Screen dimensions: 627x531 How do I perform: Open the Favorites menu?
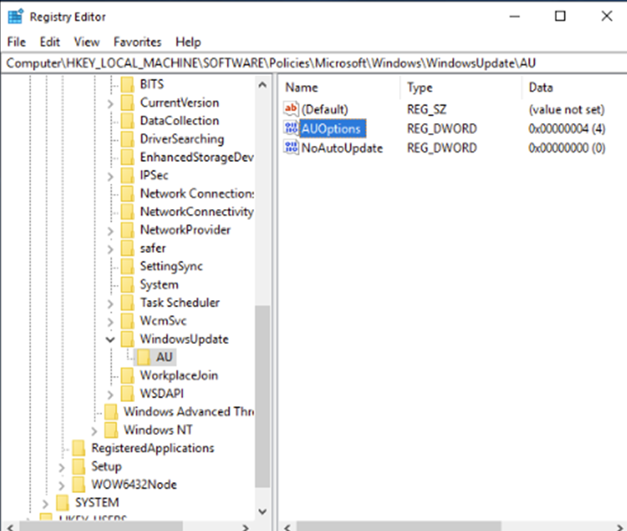pyautogui.click(x=138, y=42)
